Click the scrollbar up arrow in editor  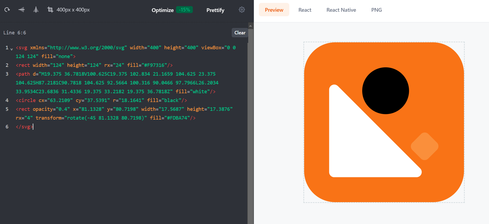coord(250,26)
